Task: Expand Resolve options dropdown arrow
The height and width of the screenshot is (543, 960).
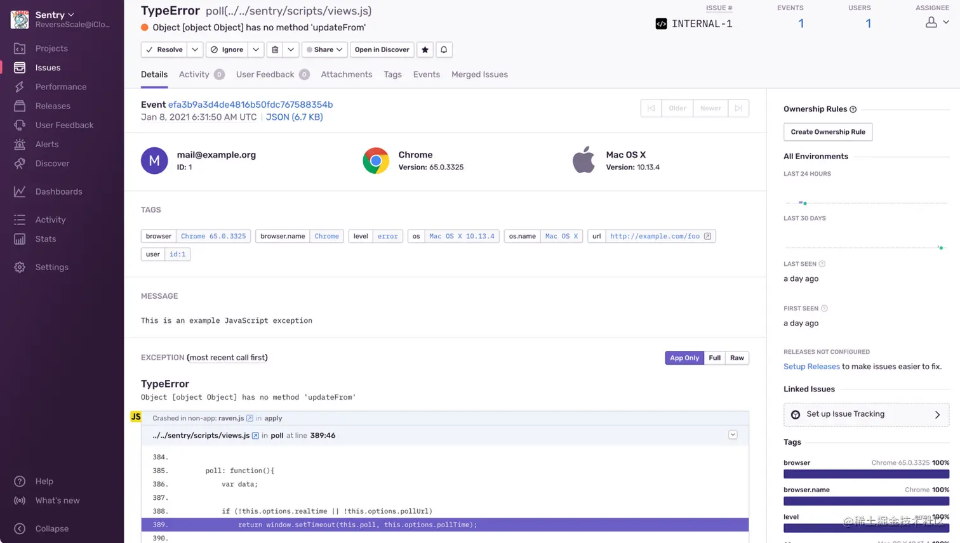Action: pos(195,49)
